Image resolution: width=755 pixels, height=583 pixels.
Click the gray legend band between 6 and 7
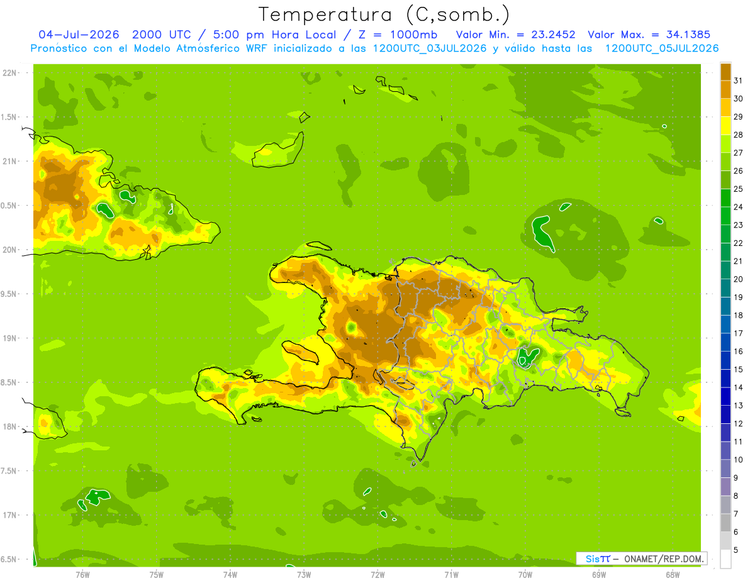[725, 523]
